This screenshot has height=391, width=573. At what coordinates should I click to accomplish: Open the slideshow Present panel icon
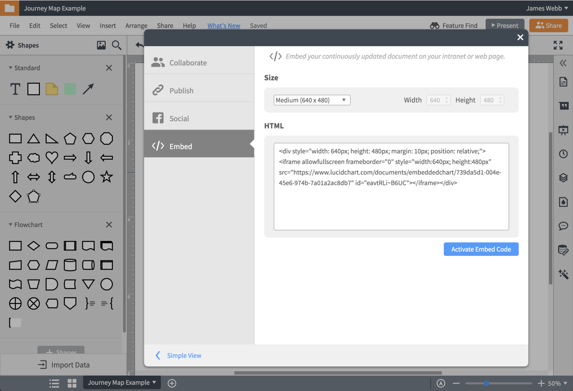563,130
